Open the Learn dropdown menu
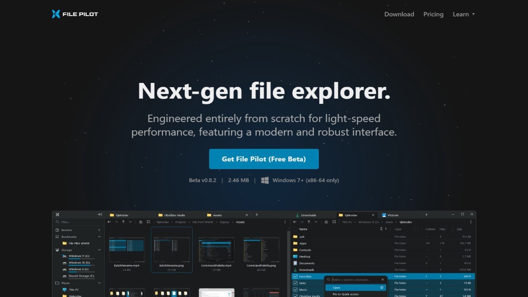Image resolution: width=528 pixels, height=297 pixels. 464,14
